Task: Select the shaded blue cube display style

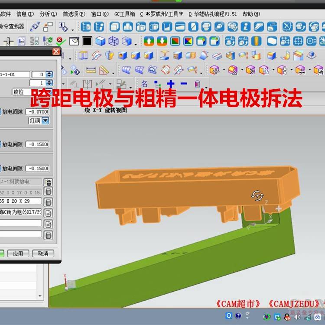Action: (x=100, y=41)
